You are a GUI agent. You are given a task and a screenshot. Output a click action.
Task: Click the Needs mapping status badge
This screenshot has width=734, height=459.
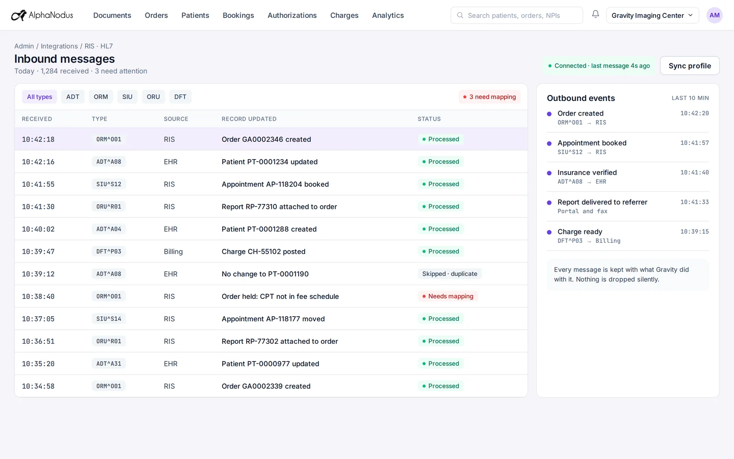tap(448, 296)
